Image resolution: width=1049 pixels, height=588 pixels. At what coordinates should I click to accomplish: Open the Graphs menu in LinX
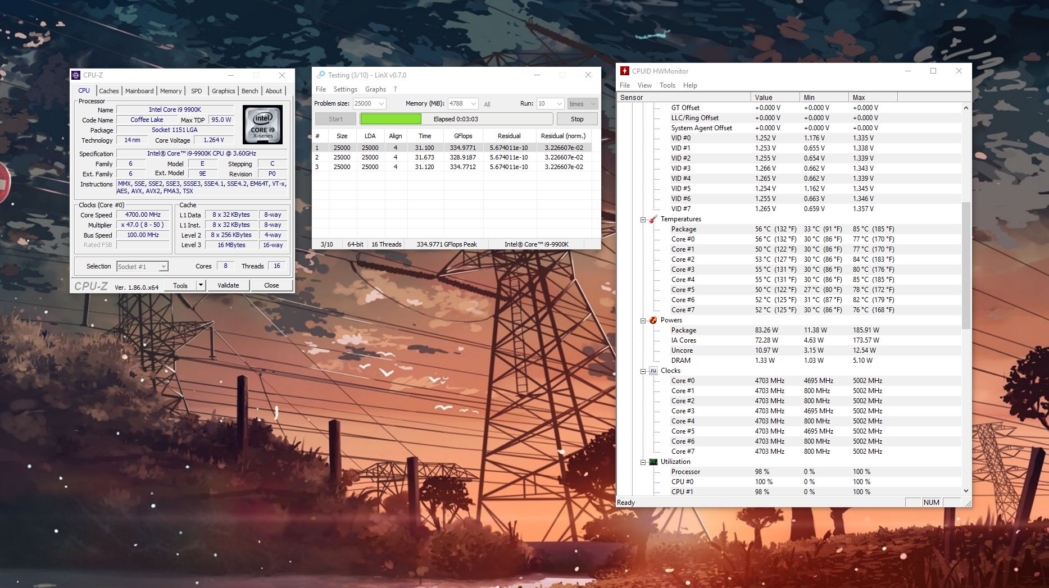[x=375, y=89]
